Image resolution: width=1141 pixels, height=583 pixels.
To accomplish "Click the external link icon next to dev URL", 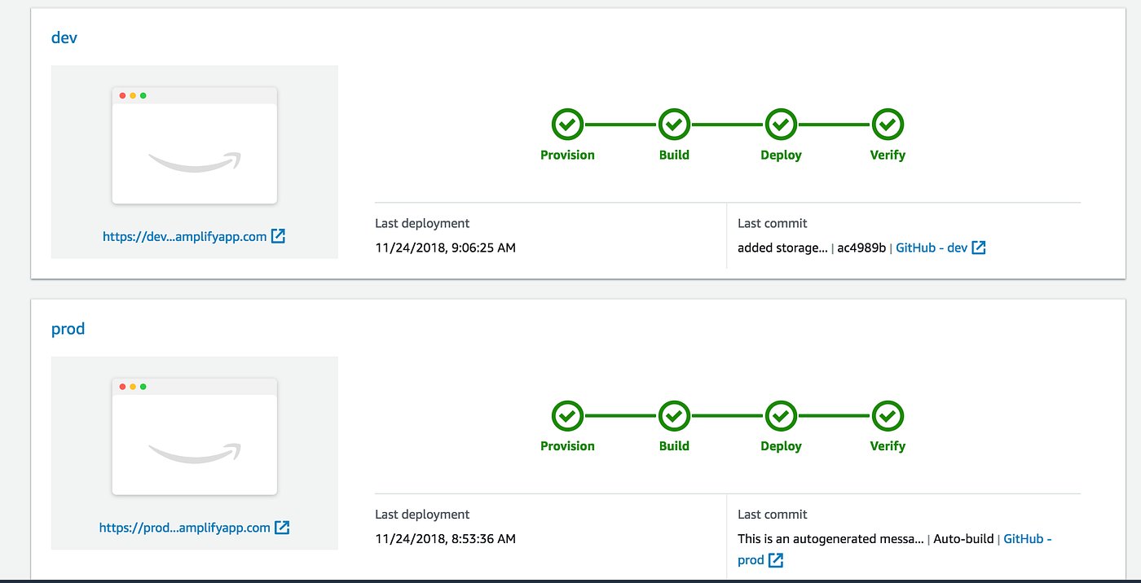I will tap(279, 235).
